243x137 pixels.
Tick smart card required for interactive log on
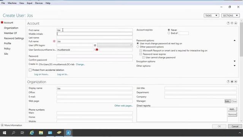tap(140, 51)
